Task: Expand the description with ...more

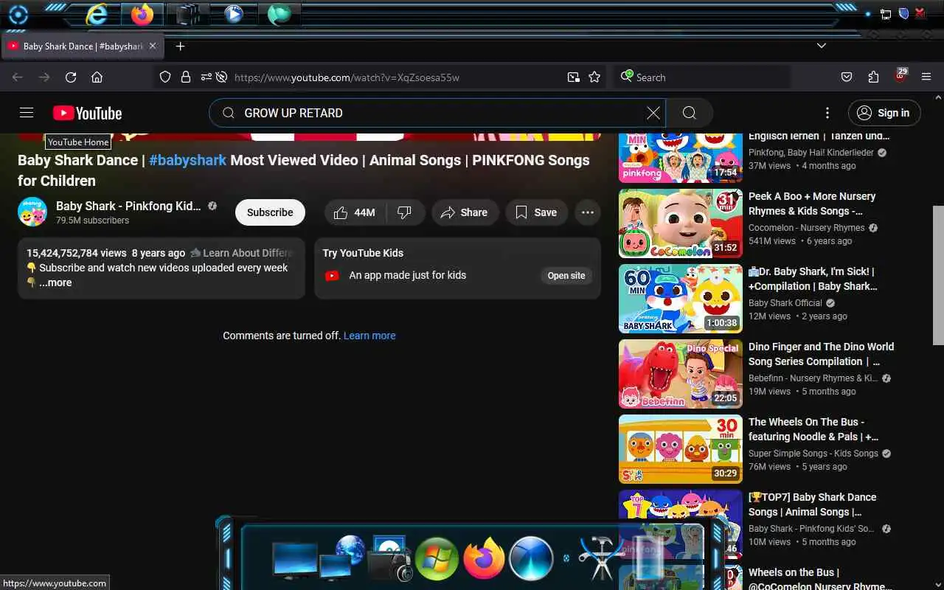Action: click(x=55, y=282)
